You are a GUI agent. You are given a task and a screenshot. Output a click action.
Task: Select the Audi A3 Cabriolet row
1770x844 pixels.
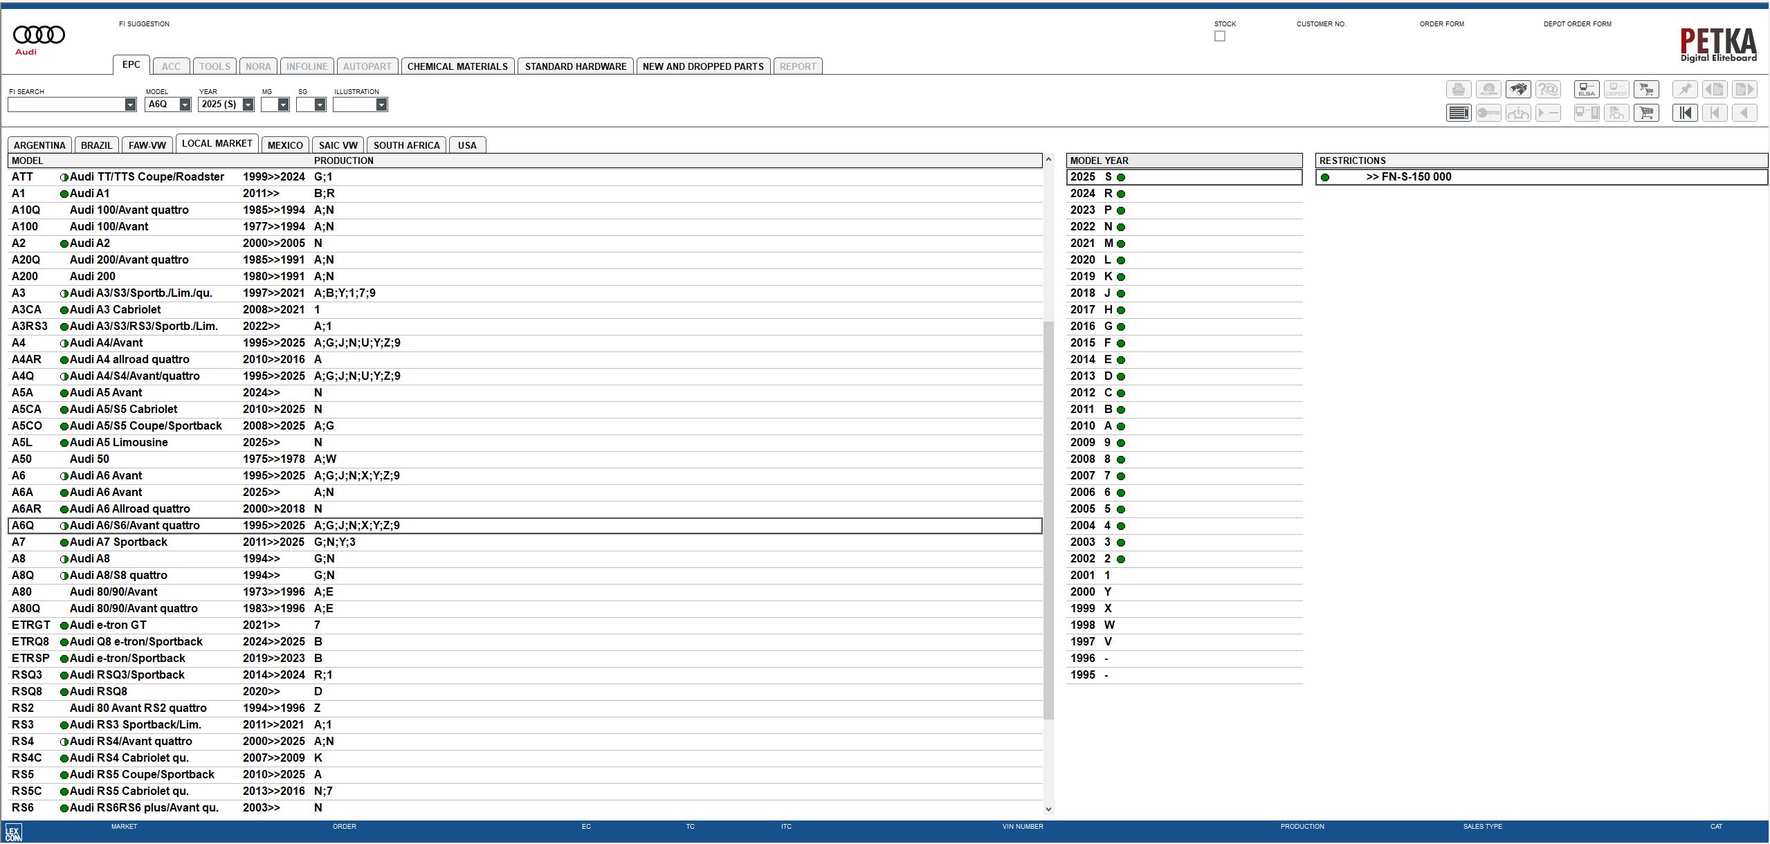tap(525, 310)
